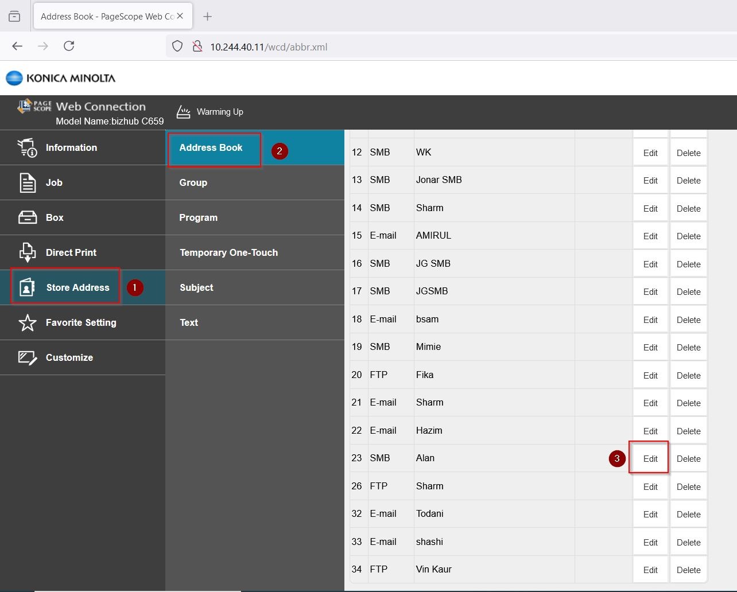The height and width of the screenshot is (592, 737).
Task: Click the Information icon in sidebar
Action: pos(27,147)
